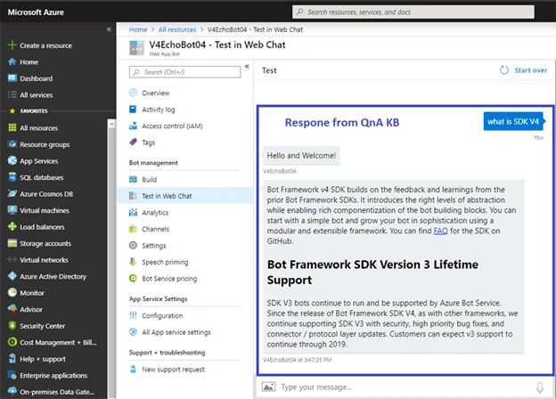Click the 'what is SDK V4' message bubble

tap(513, 121)
